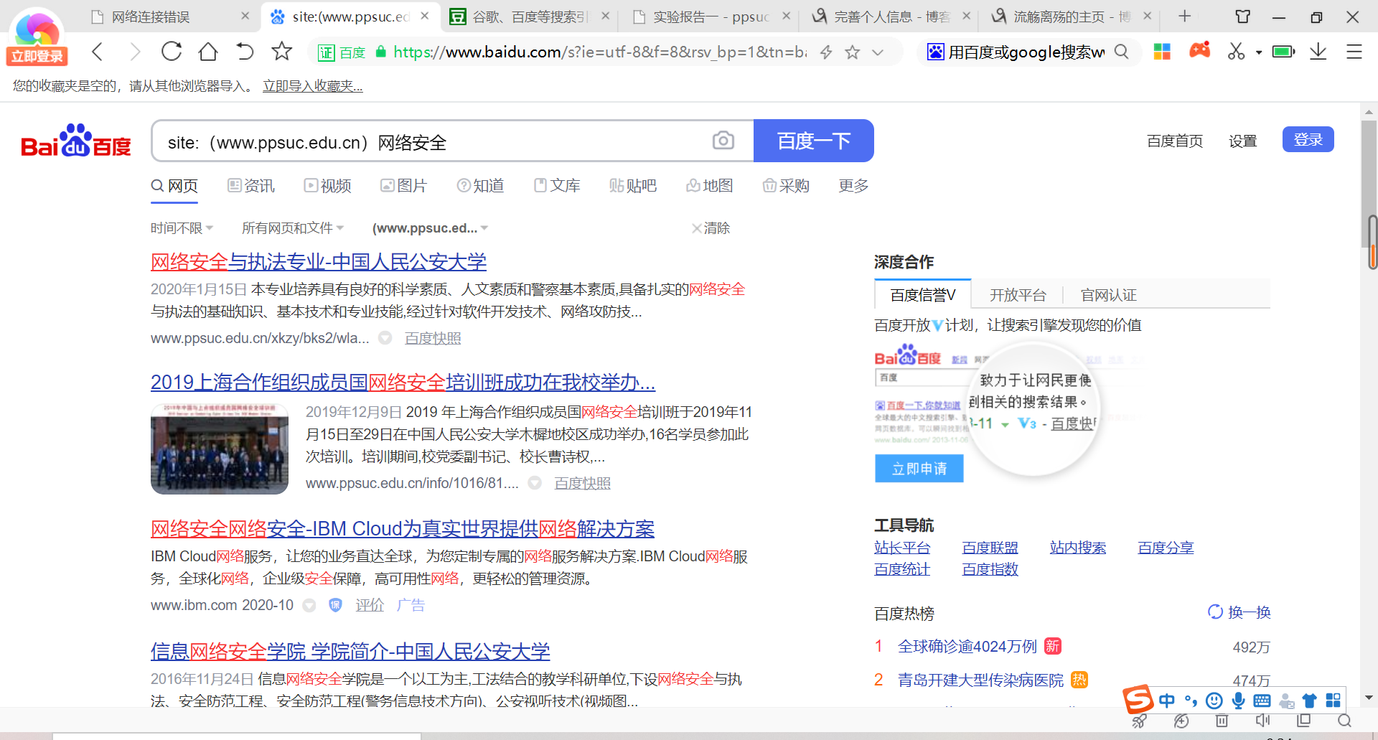Viewport: 1378px width, 740px height.
Task: Select the 视频 search category
Action: [327, 186]
